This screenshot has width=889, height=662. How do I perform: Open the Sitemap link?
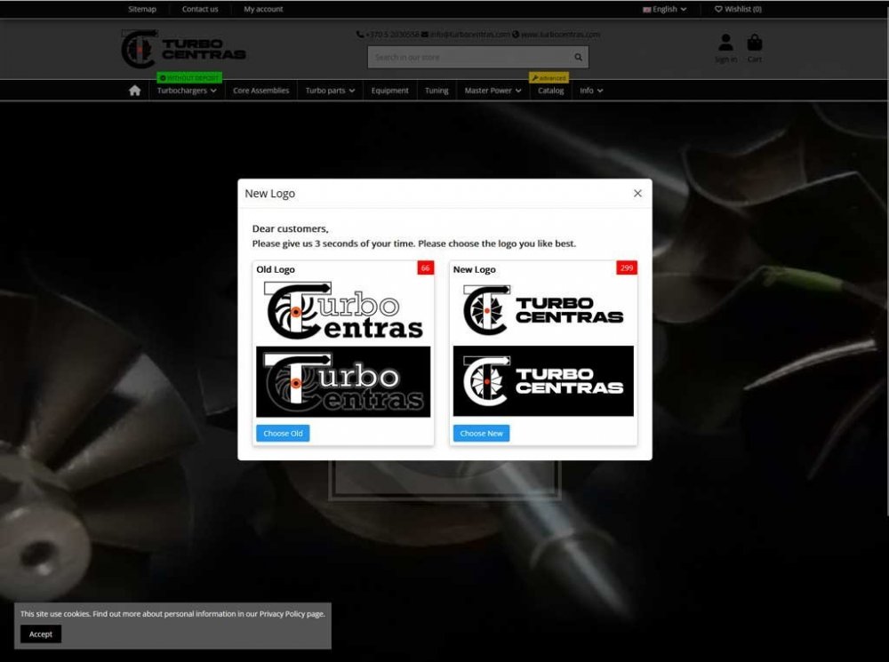click(141, 9)
